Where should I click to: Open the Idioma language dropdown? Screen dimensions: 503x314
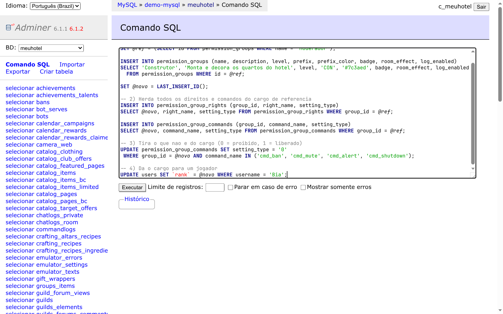click(55, 6)
